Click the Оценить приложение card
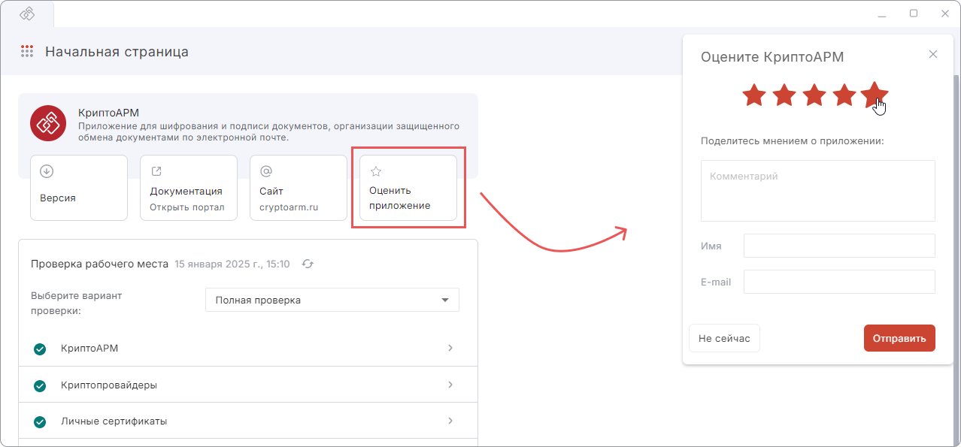 408,188
